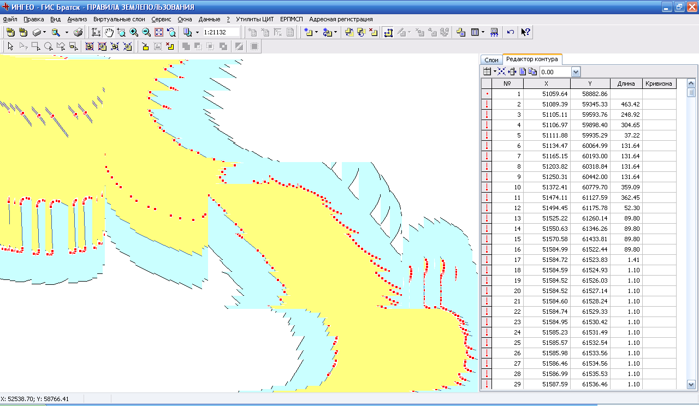Switch to the Слои tab
Image resolution: width=699 pixels, height=406 pixels.
coord(492,59)
